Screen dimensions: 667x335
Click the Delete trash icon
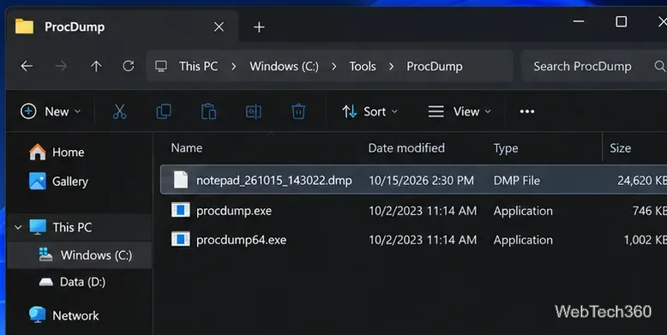(298, 111)
